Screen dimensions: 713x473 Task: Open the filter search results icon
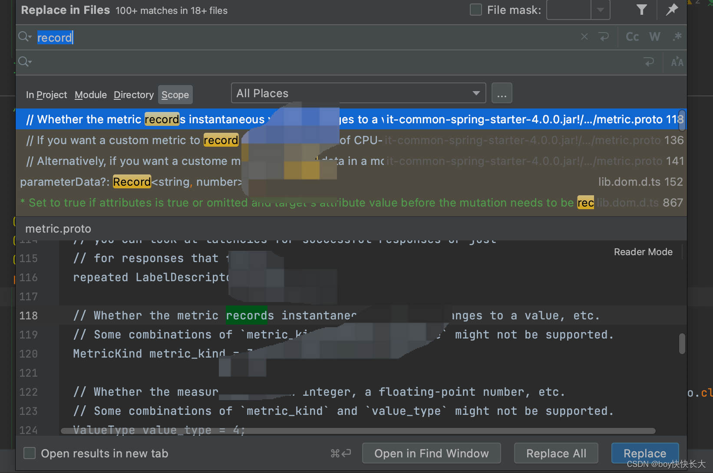(641, 10)
